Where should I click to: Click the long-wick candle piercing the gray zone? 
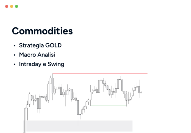78,113
